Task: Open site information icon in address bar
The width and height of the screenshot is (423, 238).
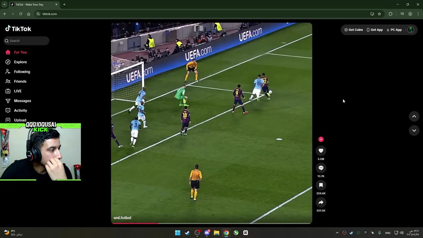Action: point(38,14)
